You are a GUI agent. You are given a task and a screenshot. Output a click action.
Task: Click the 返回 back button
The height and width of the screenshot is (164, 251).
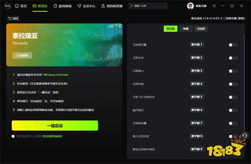pyautogui.click(x=13, y=18)
